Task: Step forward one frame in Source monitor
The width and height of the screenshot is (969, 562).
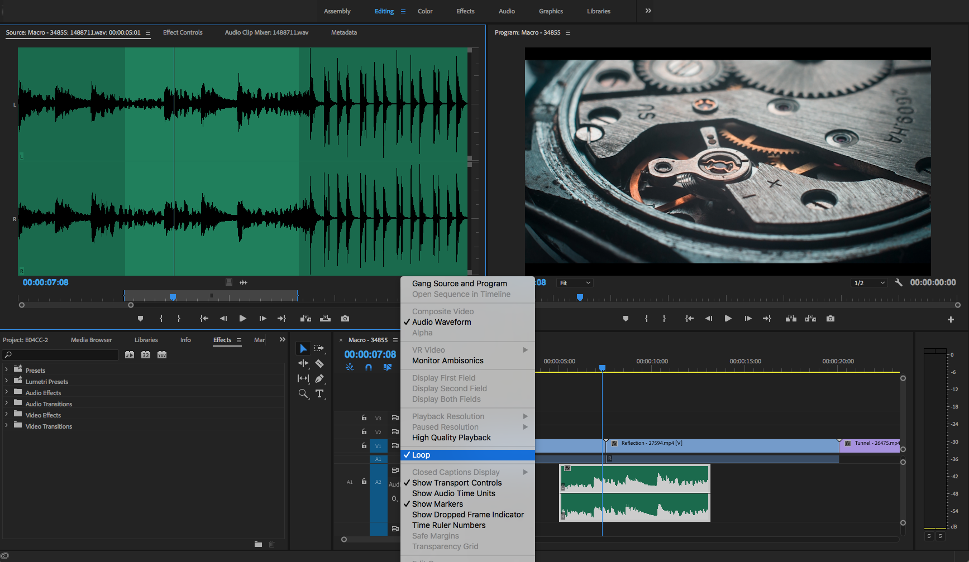Action: tap(262, 319)
